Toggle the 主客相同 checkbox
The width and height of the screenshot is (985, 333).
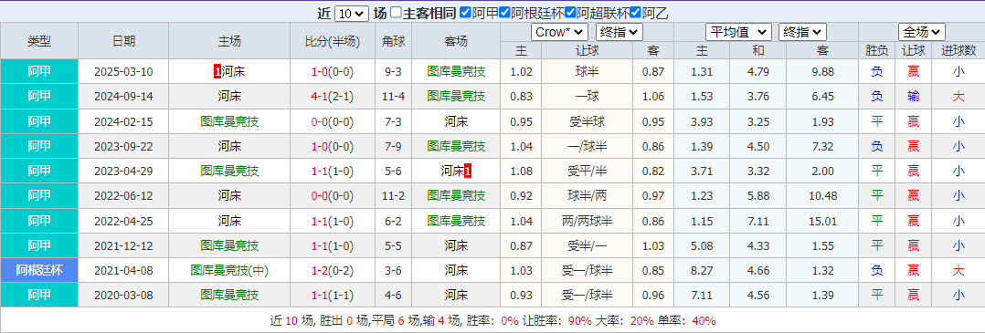396,13
